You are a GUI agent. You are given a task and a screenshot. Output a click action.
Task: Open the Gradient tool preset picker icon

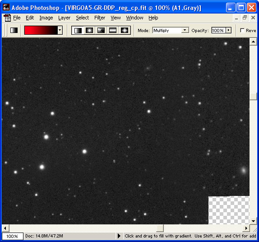[x=14, y=30]
